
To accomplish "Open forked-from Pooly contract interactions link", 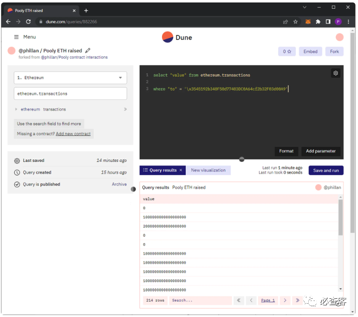I will tap(74, 57).
